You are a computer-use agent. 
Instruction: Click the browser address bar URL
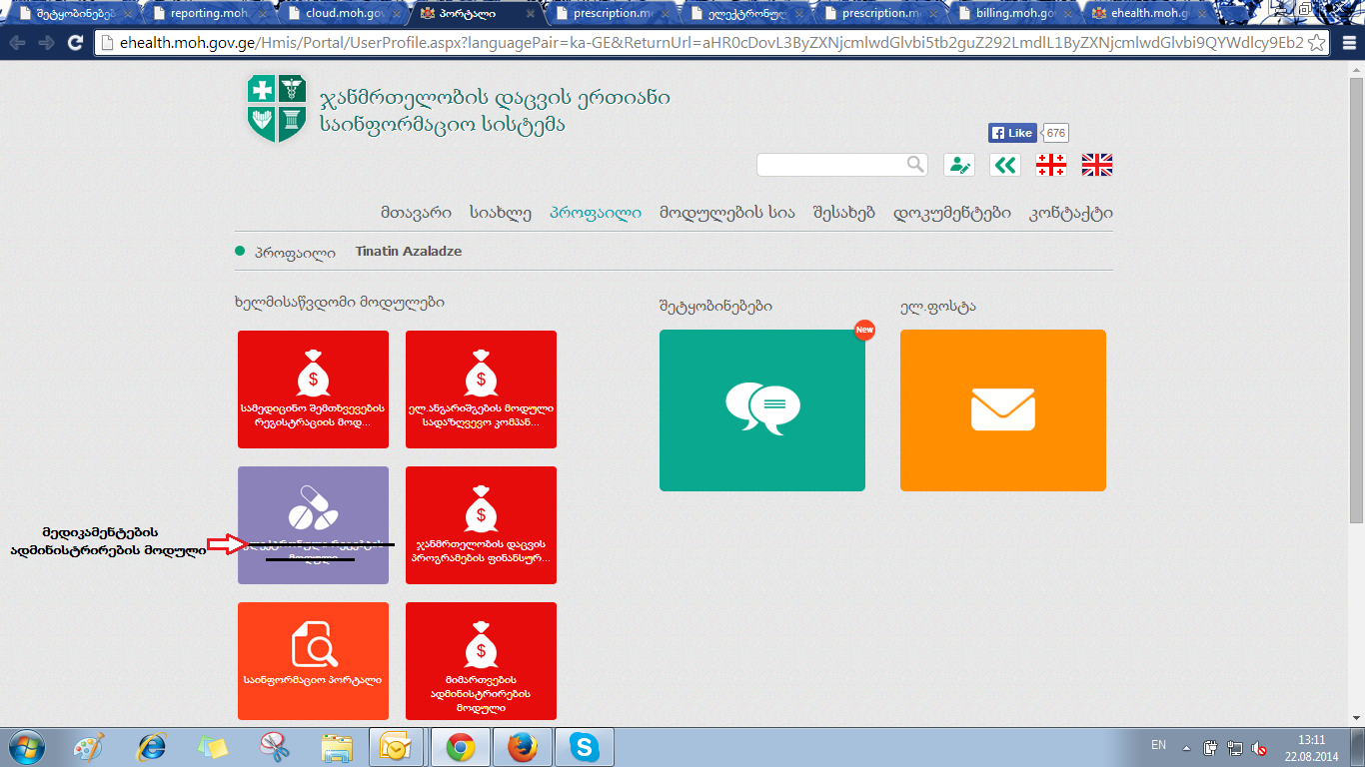tap(699, 43)
